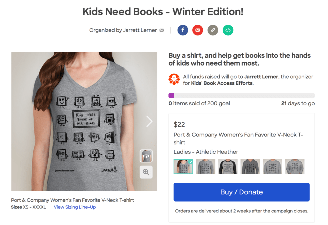The width and height of the screenshot is (328, 225).
Task: Copy campaign link with chain icon
Action: [213, 30]
